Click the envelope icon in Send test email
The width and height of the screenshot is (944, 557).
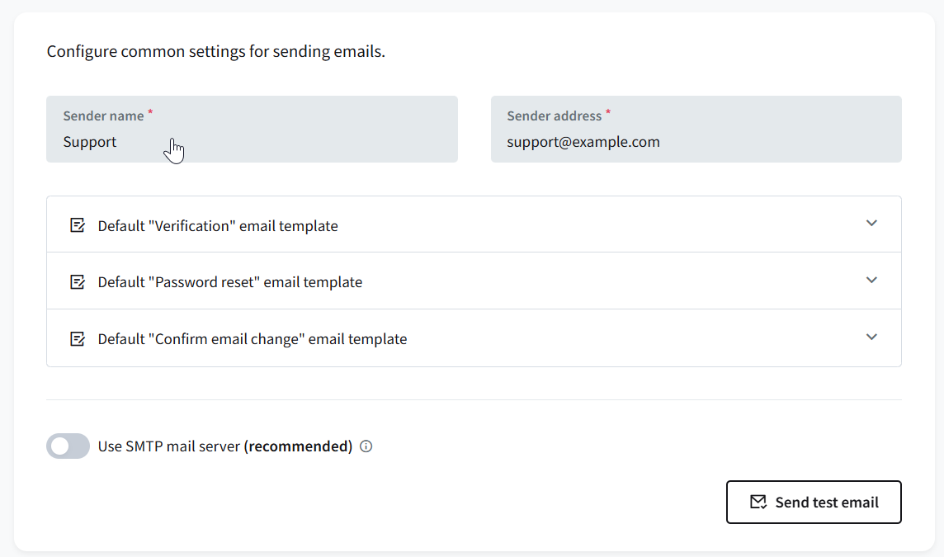coord(758,502)
